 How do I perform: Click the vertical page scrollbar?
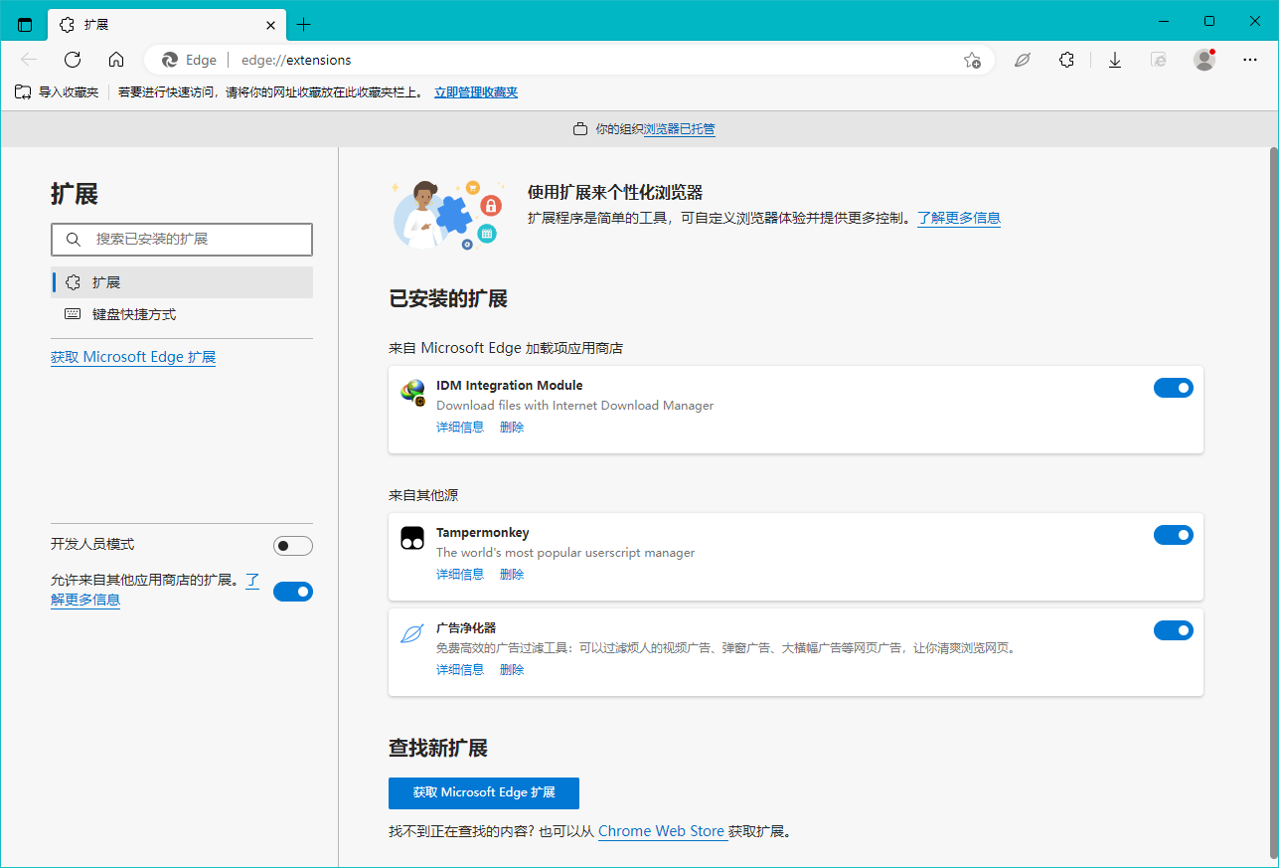click(x=1274, y=502)
